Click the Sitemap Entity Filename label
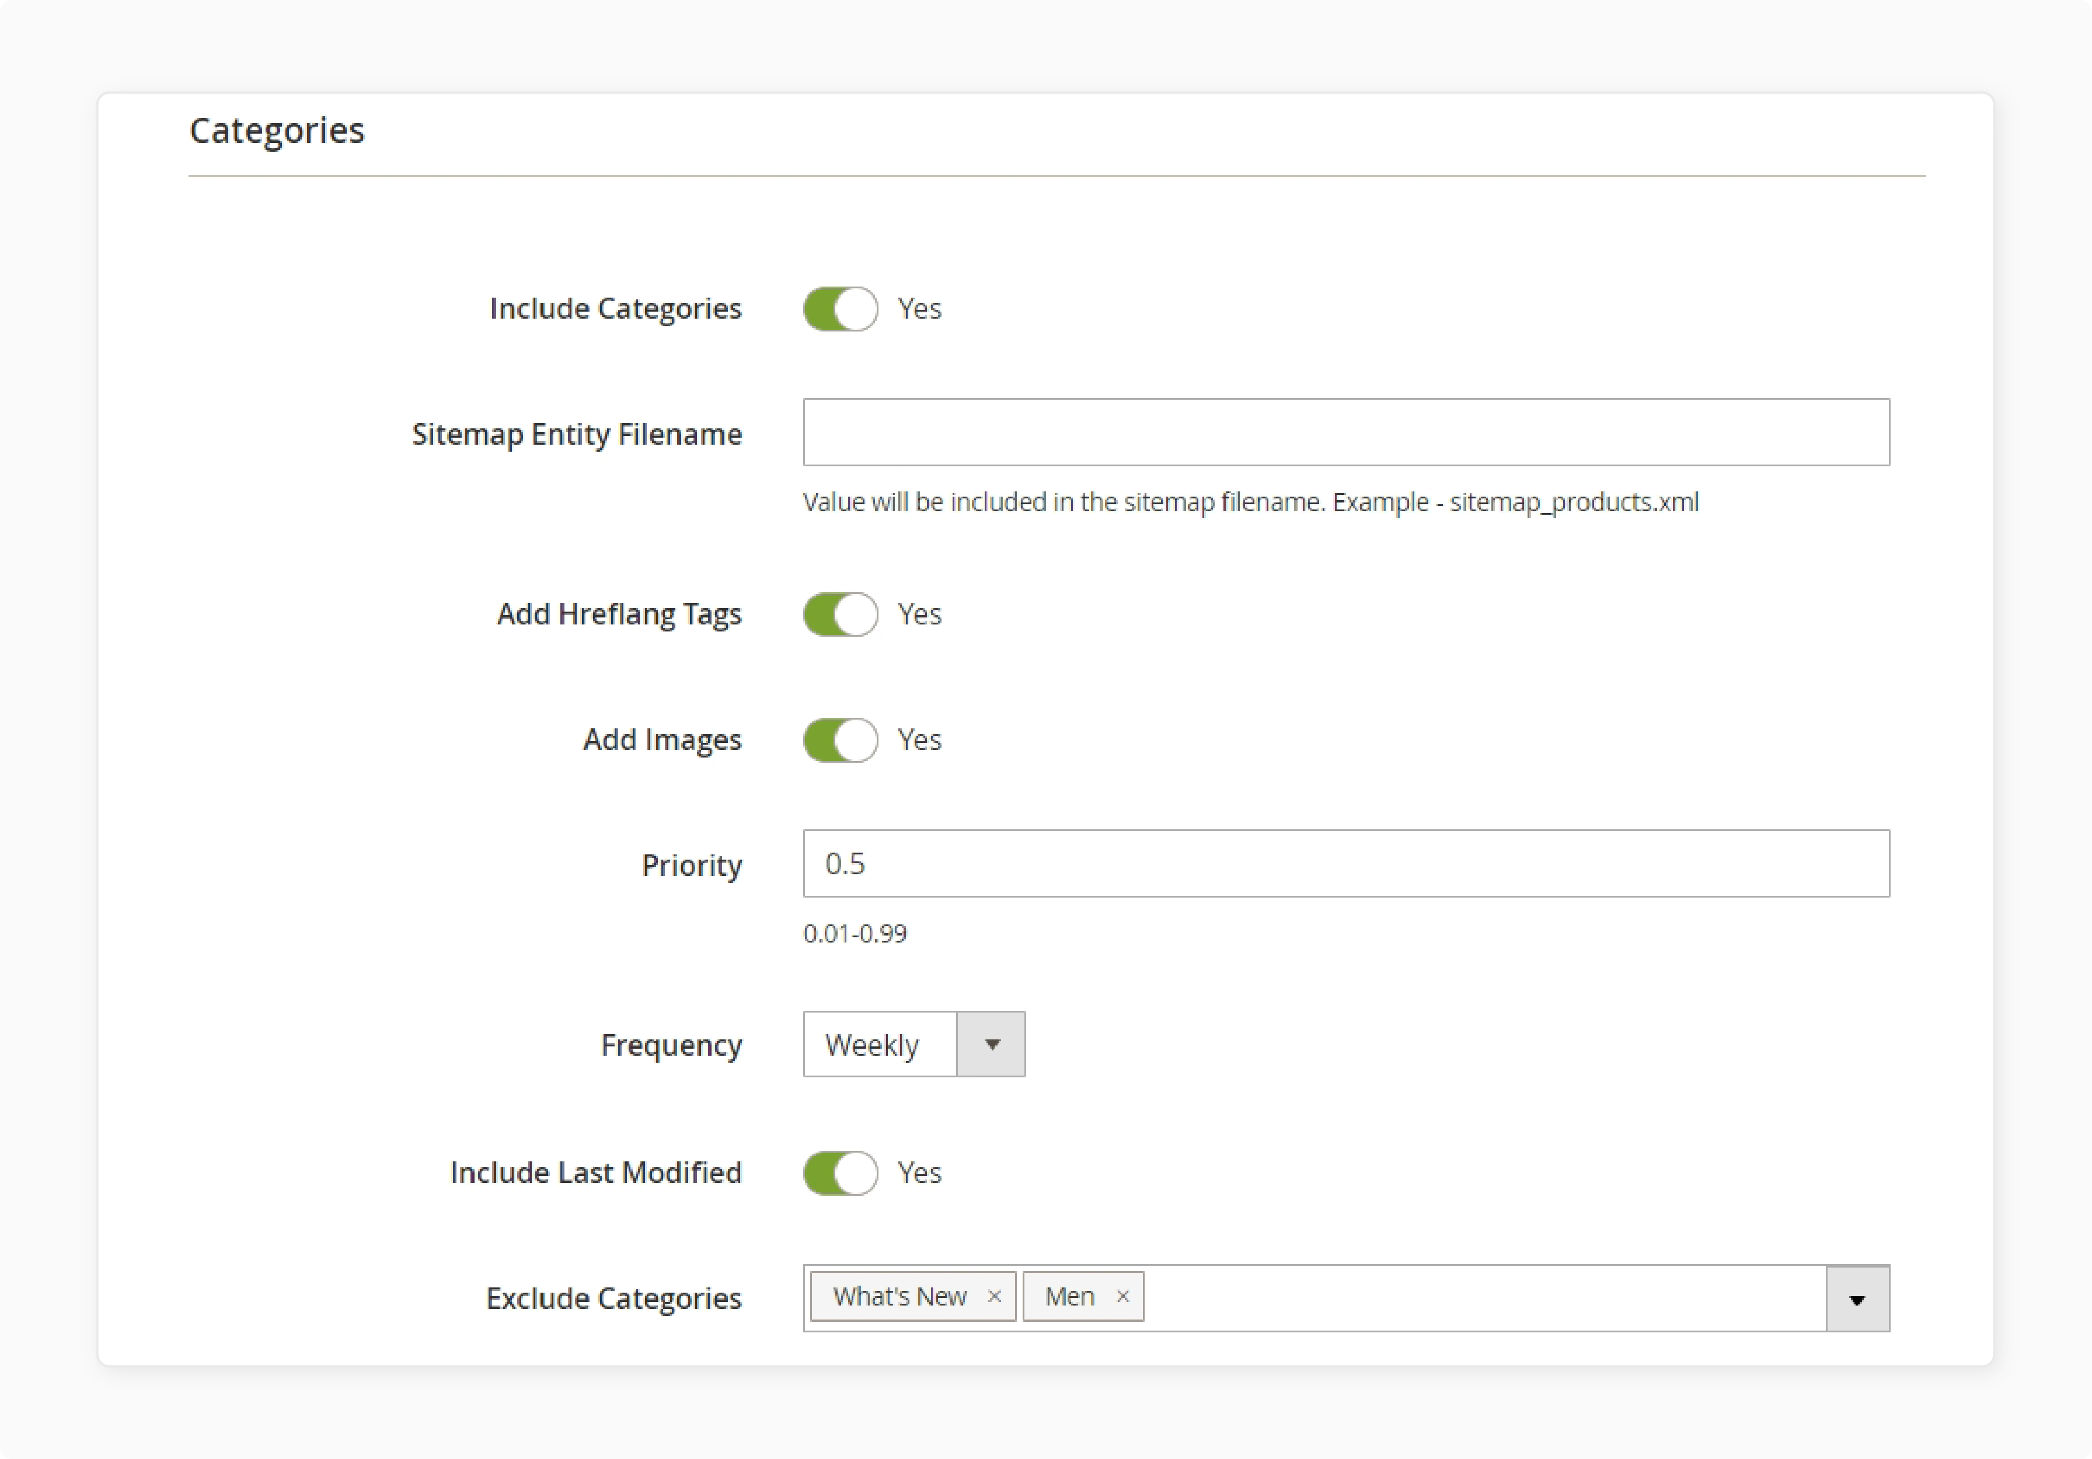This screenshot has height=1459, width=2092. (x=577, y=434)
